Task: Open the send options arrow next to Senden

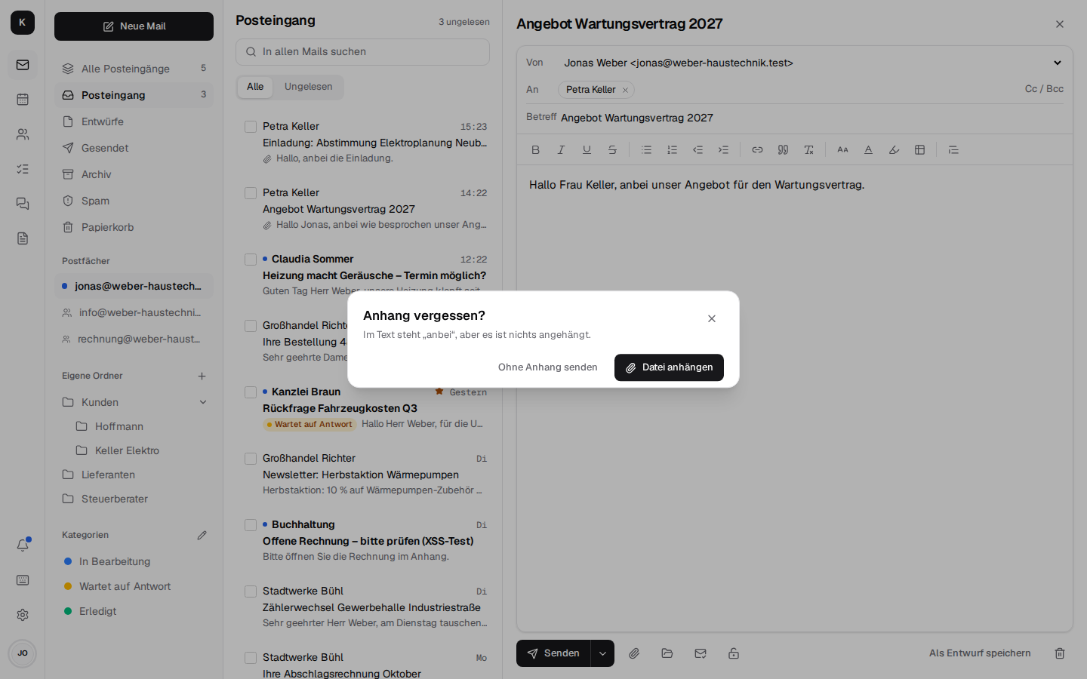Action: point(602,653)
